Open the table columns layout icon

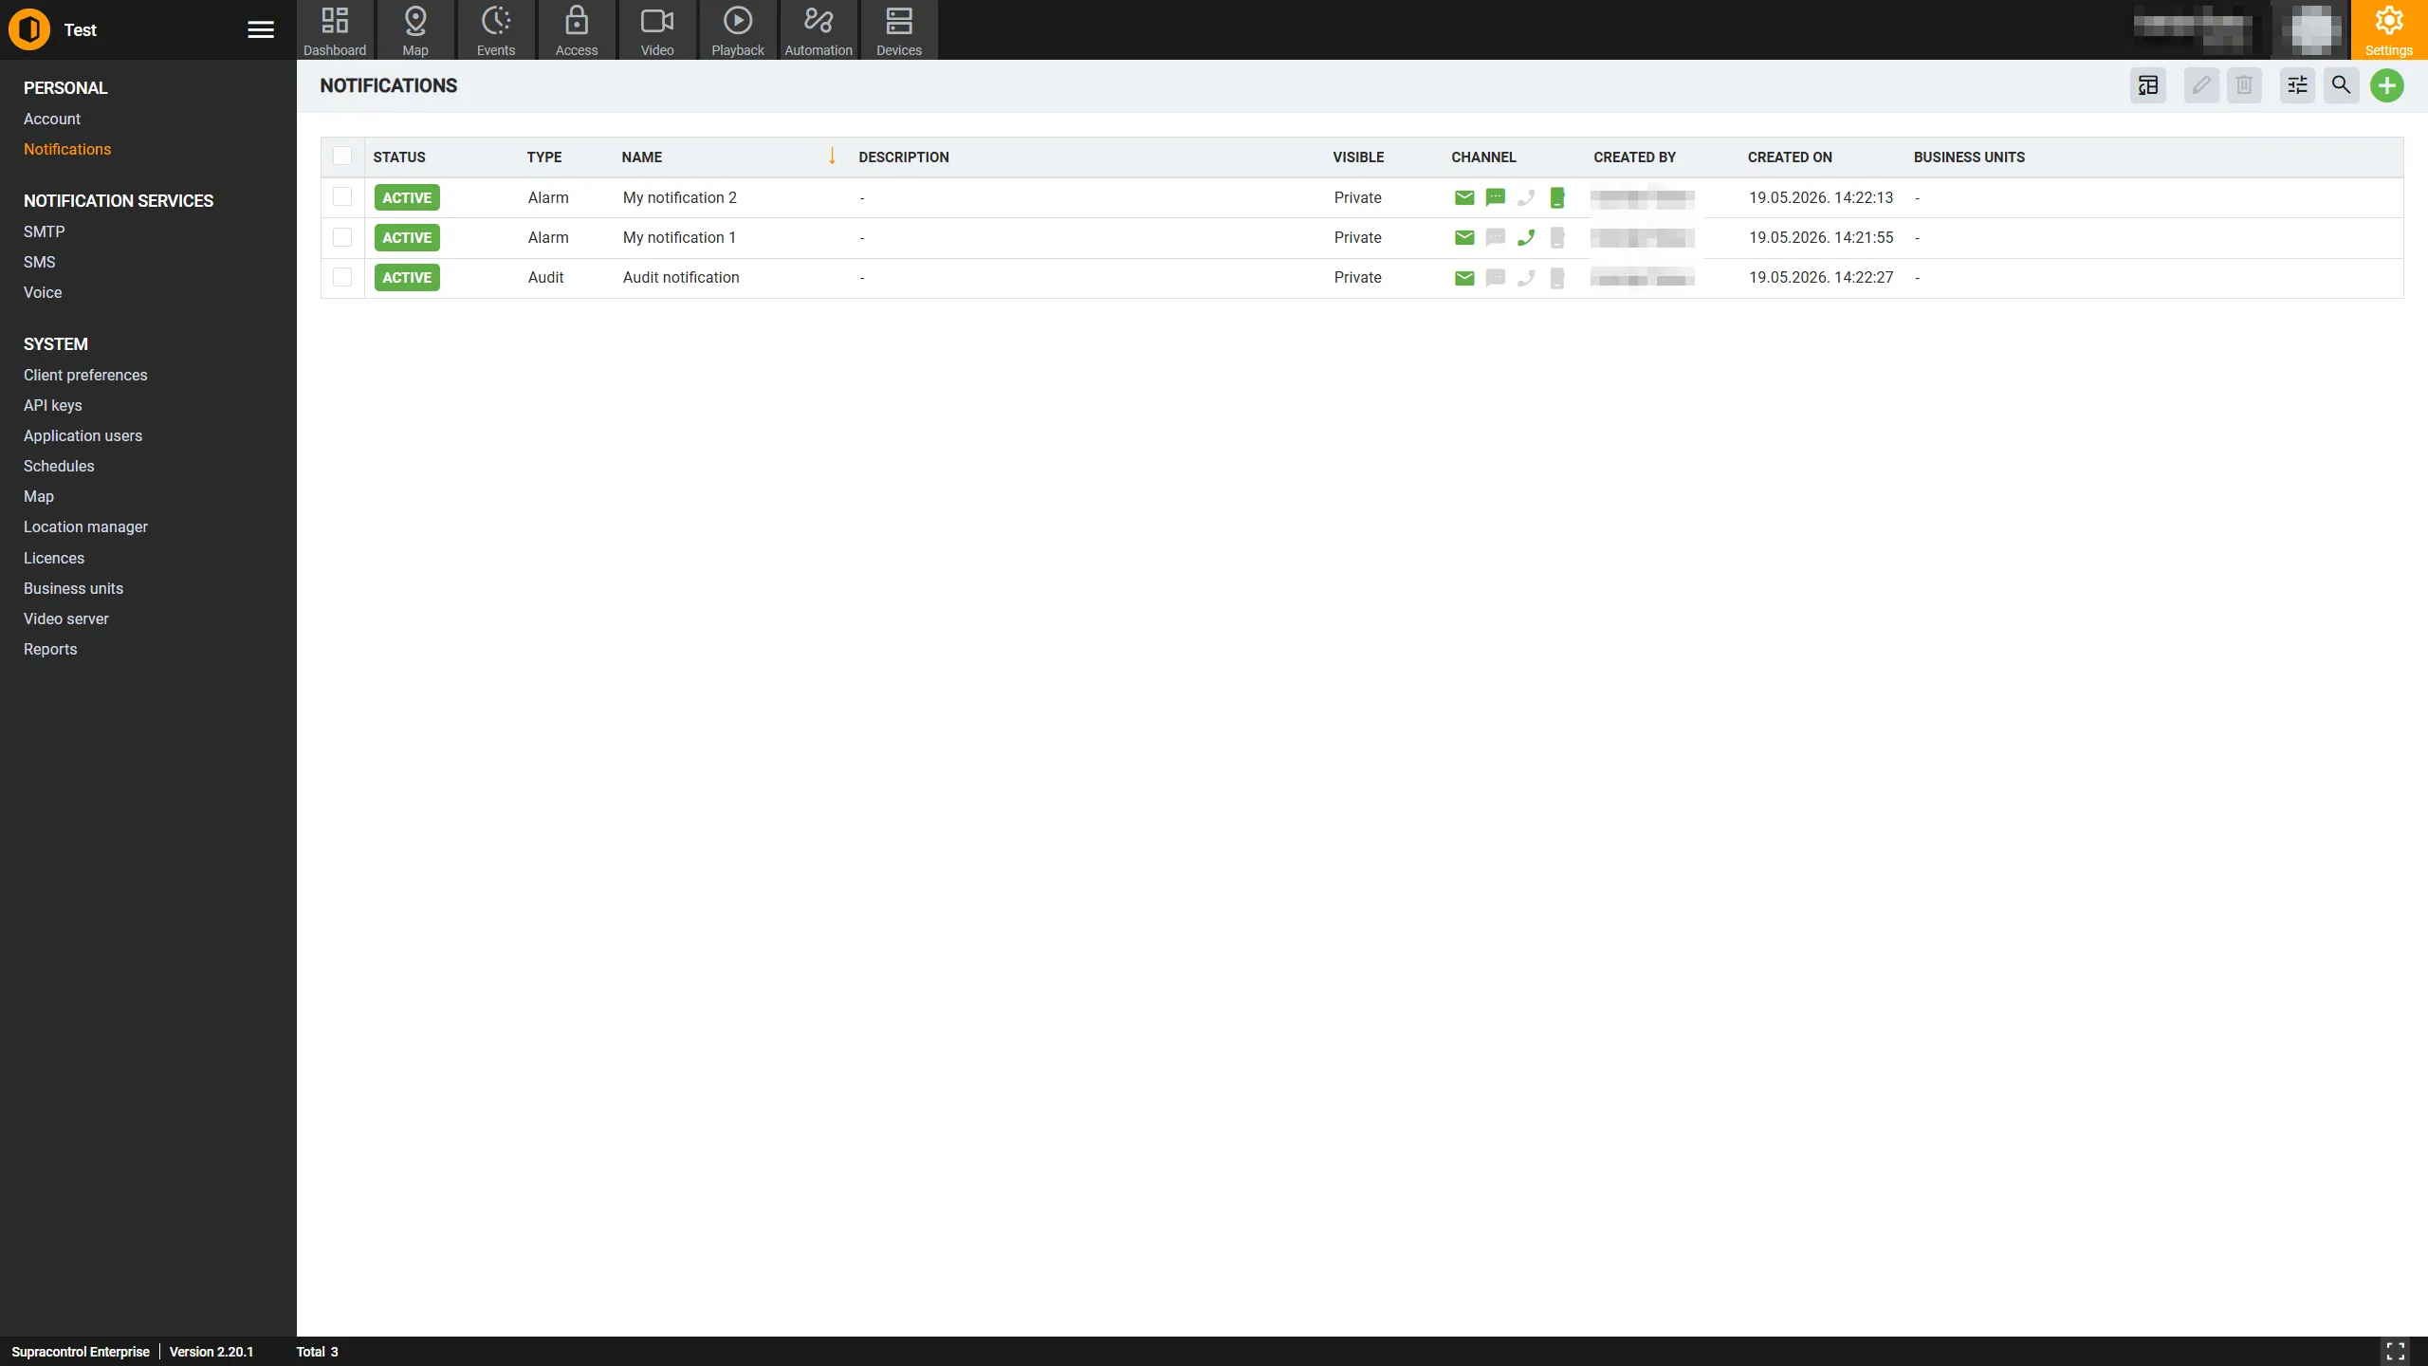[2147, 86]
